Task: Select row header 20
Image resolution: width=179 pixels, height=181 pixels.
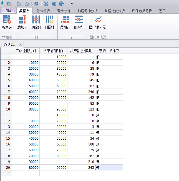Action: (x=6, y=167)
